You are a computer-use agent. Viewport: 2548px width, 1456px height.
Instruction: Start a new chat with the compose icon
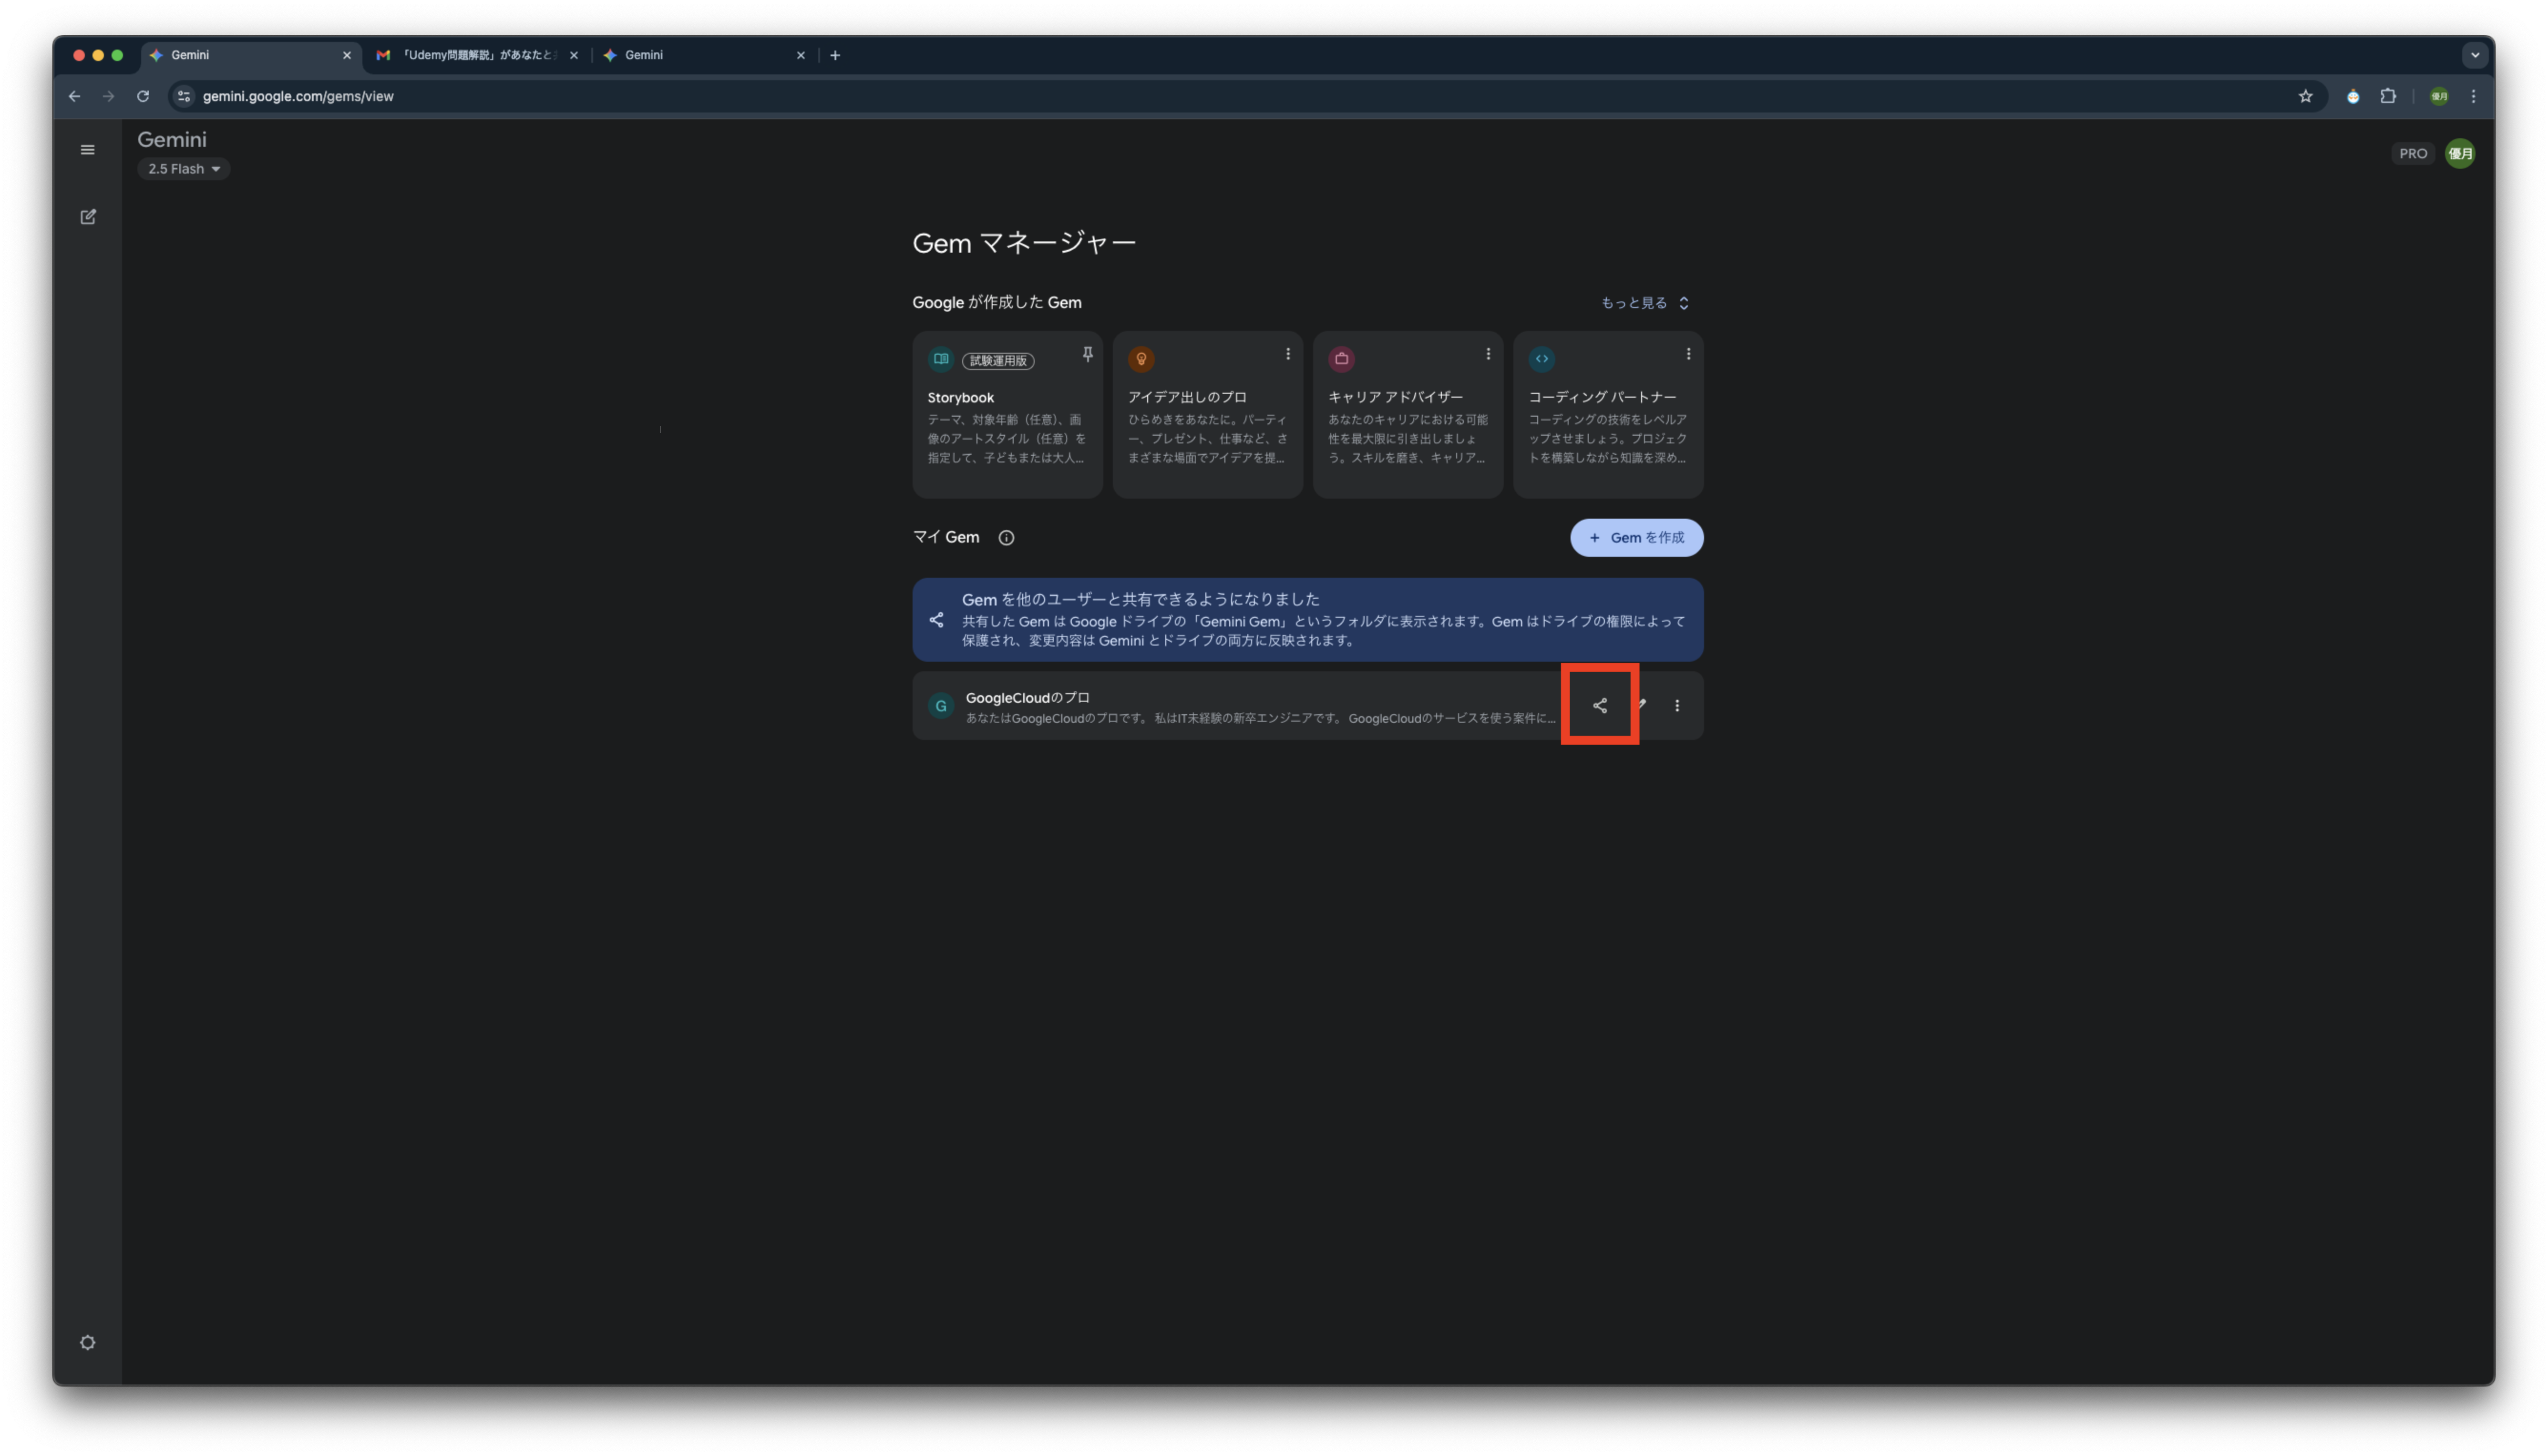(x=88, y=217)
